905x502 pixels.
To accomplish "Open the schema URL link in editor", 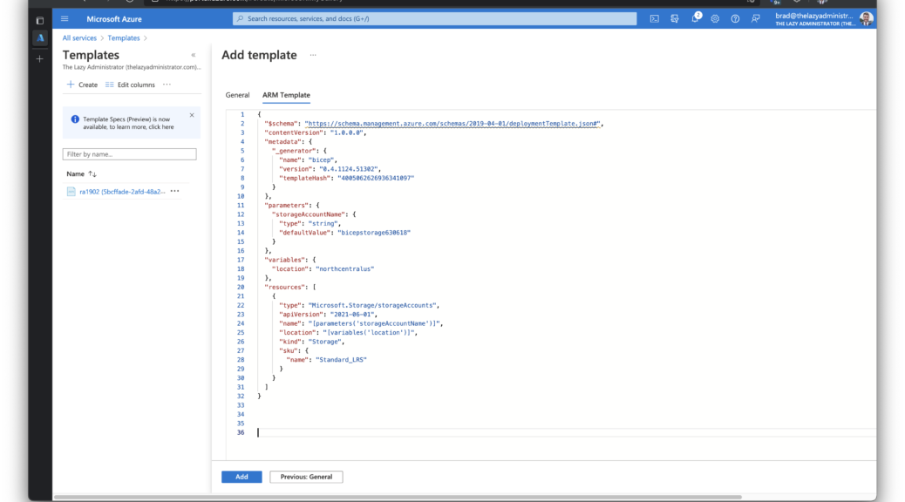I will 452,124.
